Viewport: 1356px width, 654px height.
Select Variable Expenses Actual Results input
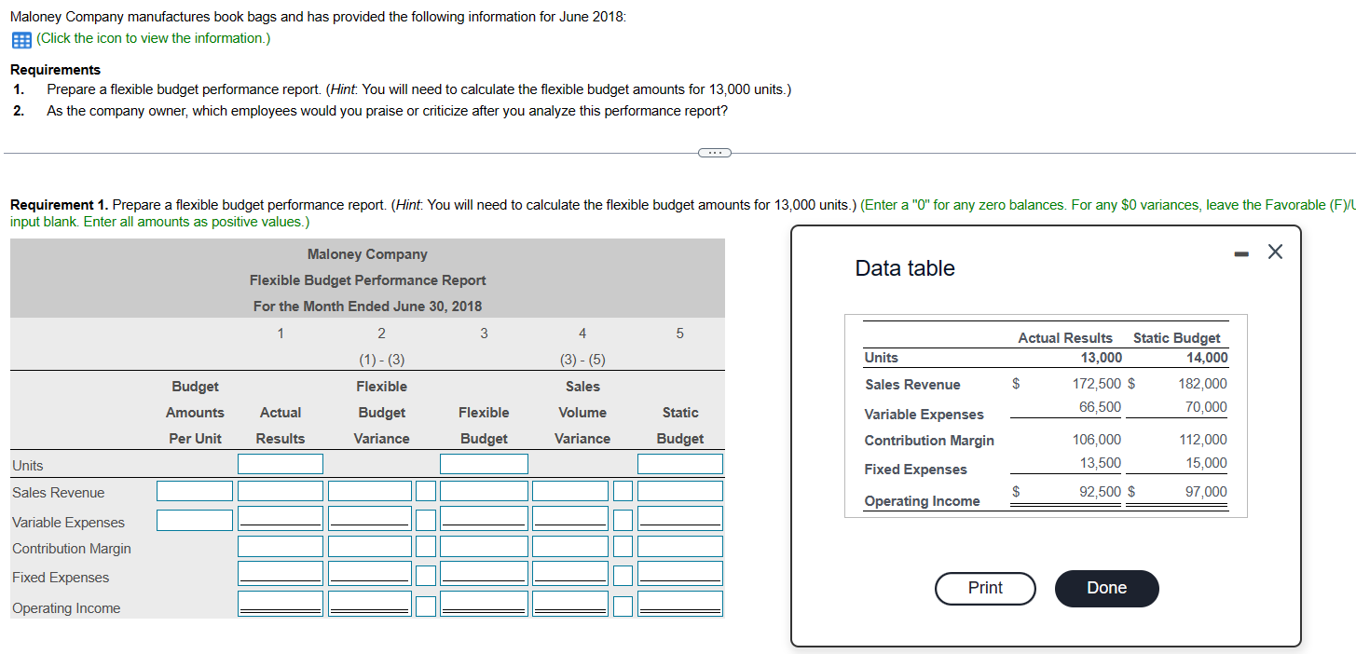tap(281, 518)
